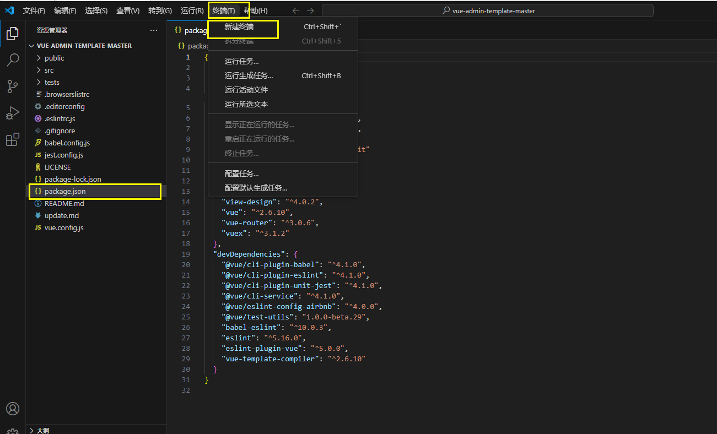Open the 运行(R) menu

(x=192, y=10)
